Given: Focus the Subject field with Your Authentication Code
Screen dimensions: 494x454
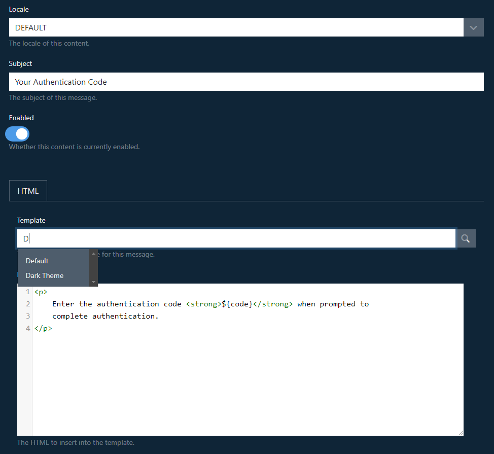Looking at the screenshot, I should pos(246,82).
